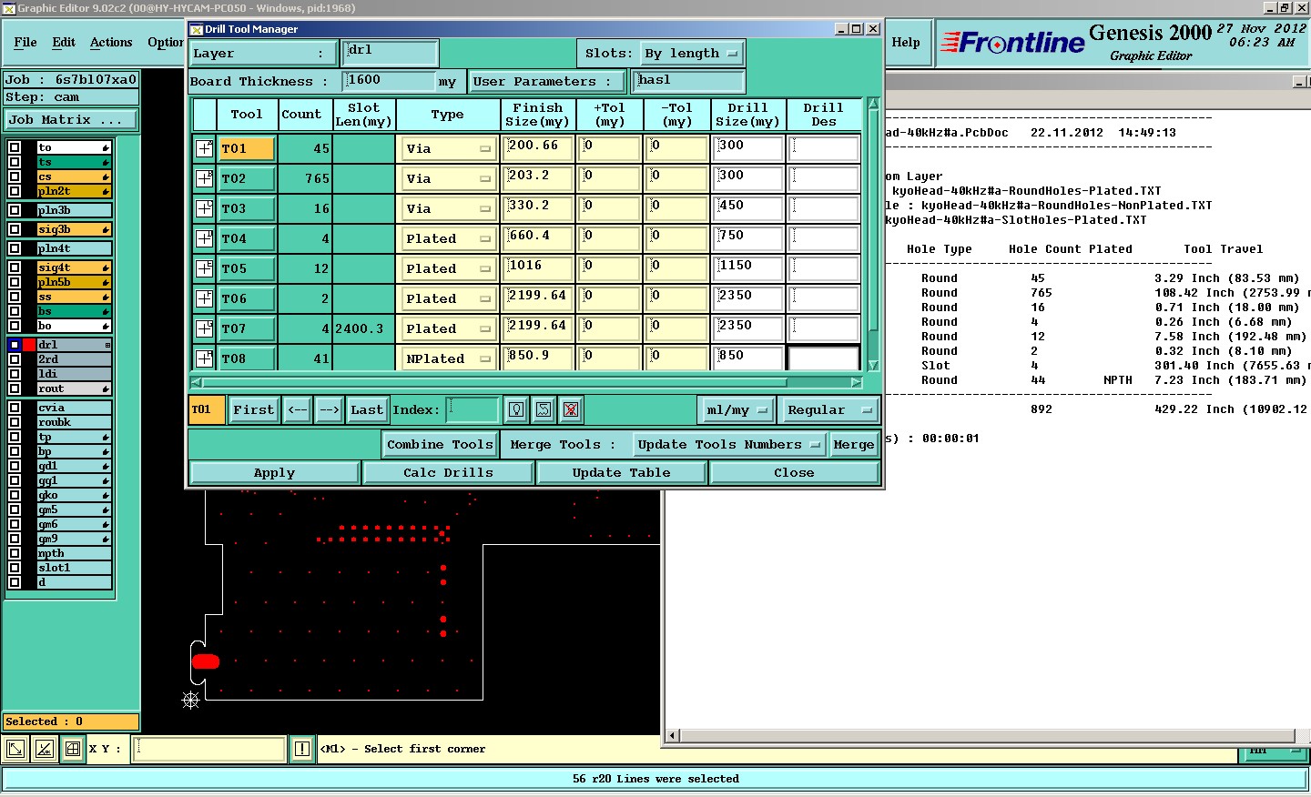
Task: Click the Board Thickness input field
Action: tap(390, 81)
